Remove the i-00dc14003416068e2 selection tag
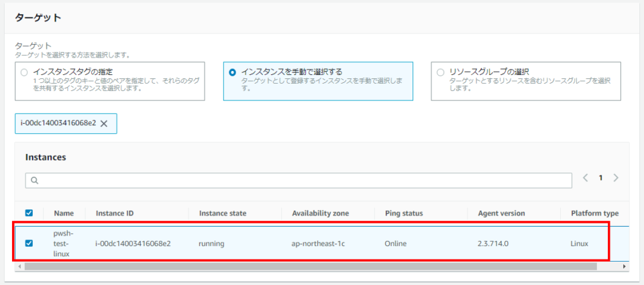Screen dimensions: 644x285 (104, 123)
